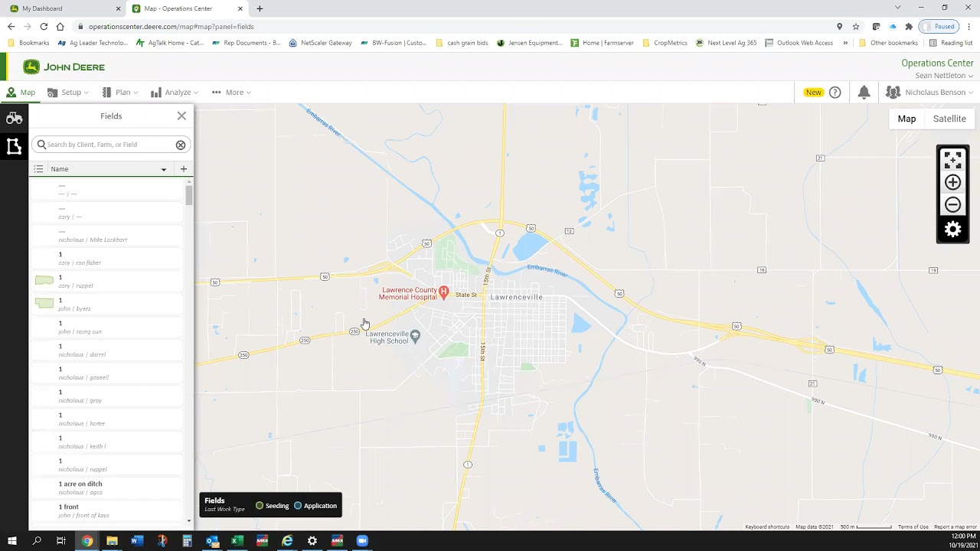Open Word from taskbar
This screenshot has height=551, width=980.
coord(137,541)
